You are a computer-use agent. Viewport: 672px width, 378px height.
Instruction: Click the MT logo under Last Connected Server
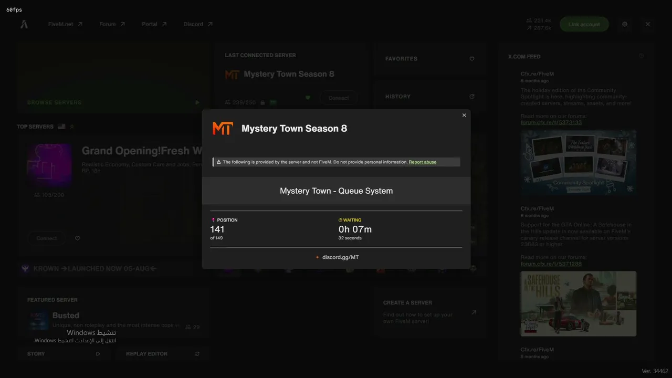click(232, 75)
